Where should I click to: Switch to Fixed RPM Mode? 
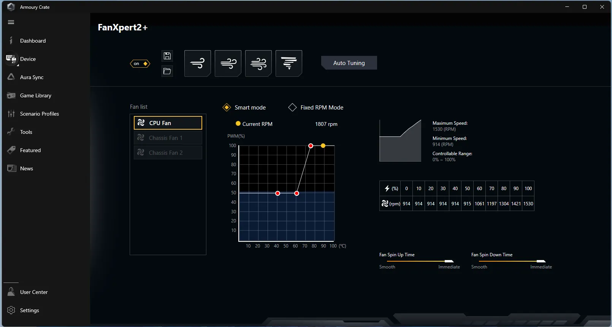pyautogui.click(x=292, y=108)
